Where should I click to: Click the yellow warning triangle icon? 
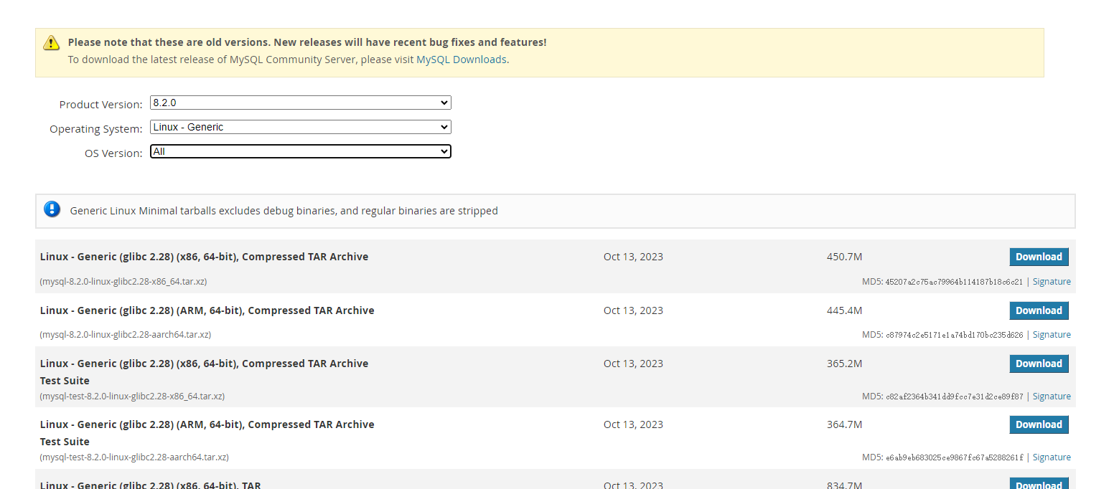[52, 42]
